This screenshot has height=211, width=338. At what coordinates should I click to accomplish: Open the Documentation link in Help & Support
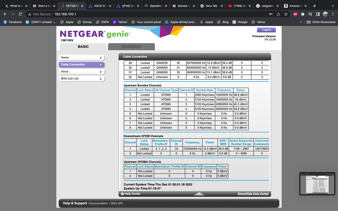98,203
